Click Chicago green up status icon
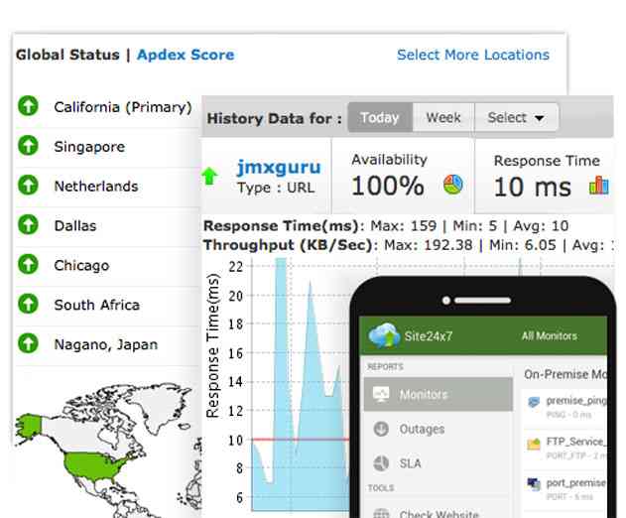The height and width of the screenshot is (518, 626). (x=29, y=264)
